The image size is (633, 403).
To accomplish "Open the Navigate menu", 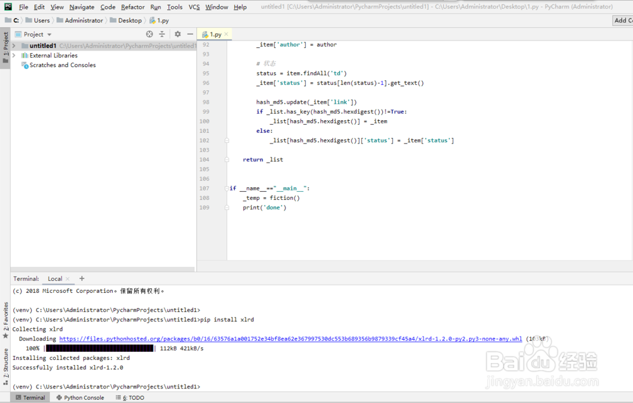I will click(82, 7).
